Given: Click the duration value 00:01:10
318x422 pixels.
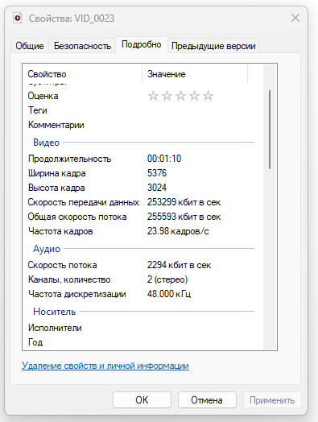Looking at the screenshot, I should click(164, 159).
